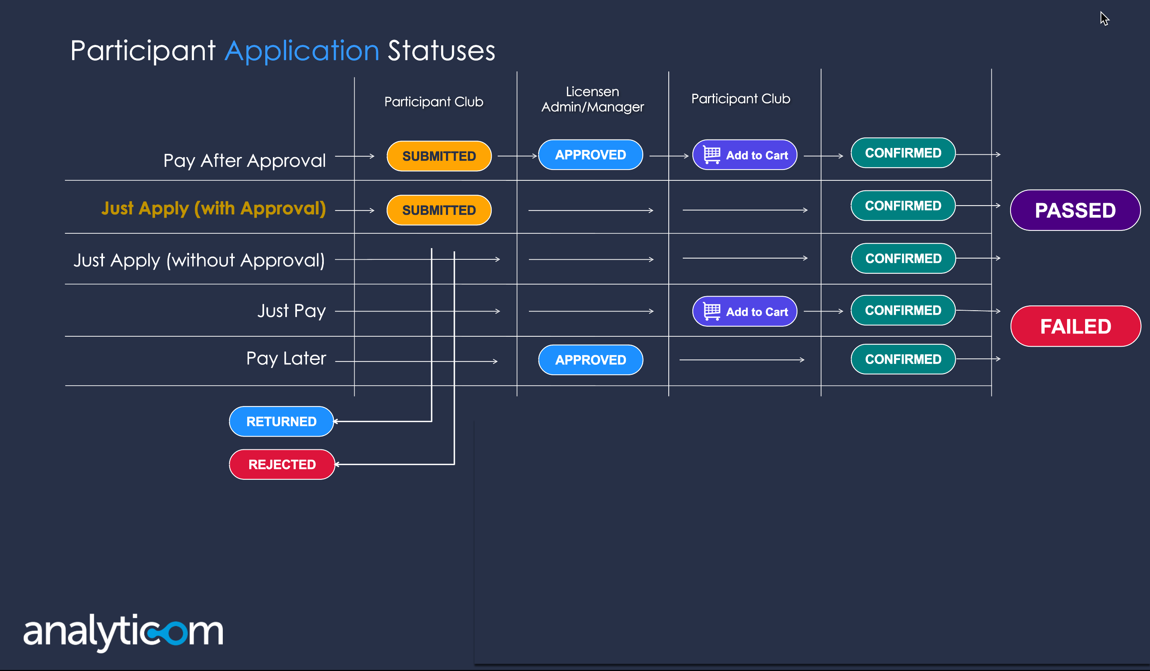The height and width of the screenshot is (671, 1150).
Task: Click SUBMITTED badge in Just Apply with Approval row
Action: (x=438, y=210)
